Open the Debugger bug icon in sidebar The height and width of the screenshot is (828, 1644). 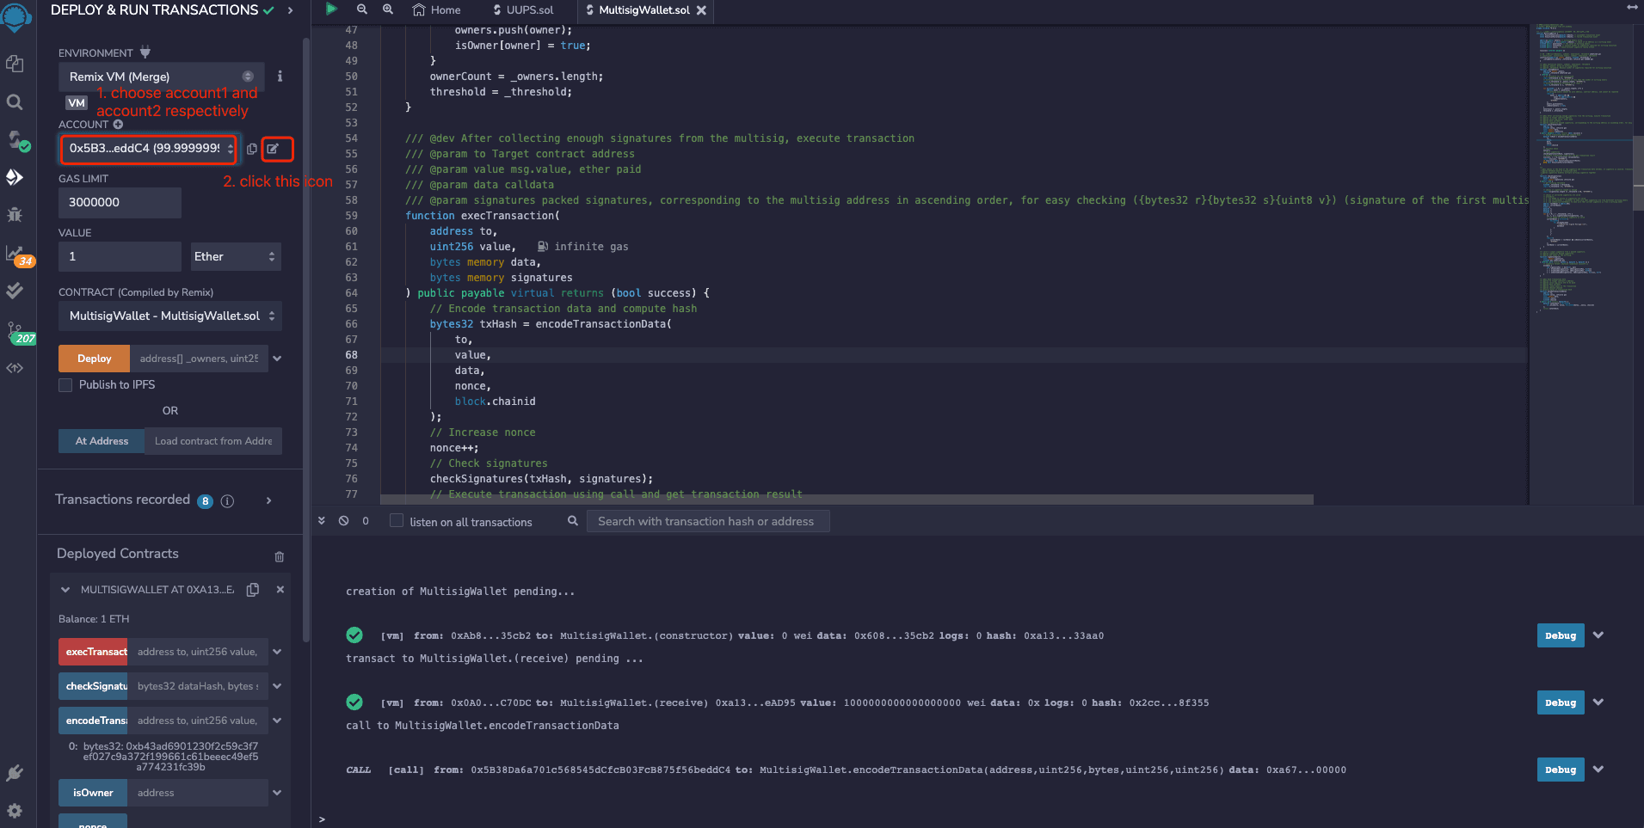(15, 215)
